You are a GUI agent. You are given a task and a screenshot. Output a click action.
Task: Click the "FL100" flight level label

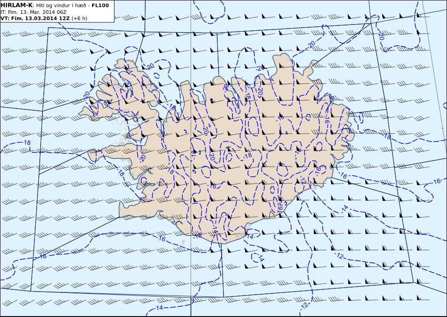point(100,5)
